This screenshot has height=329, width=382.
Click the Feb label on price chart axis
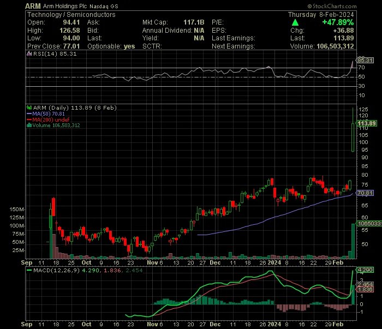338,263
